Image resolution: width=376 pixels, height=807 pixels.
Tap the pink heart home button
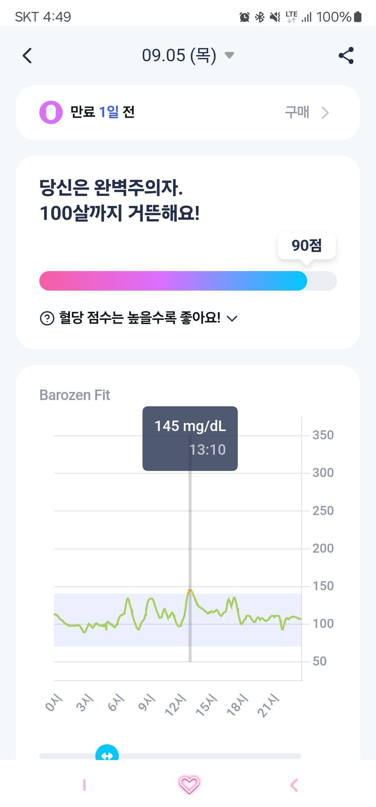pyautogui.click(x=189, y=785)
